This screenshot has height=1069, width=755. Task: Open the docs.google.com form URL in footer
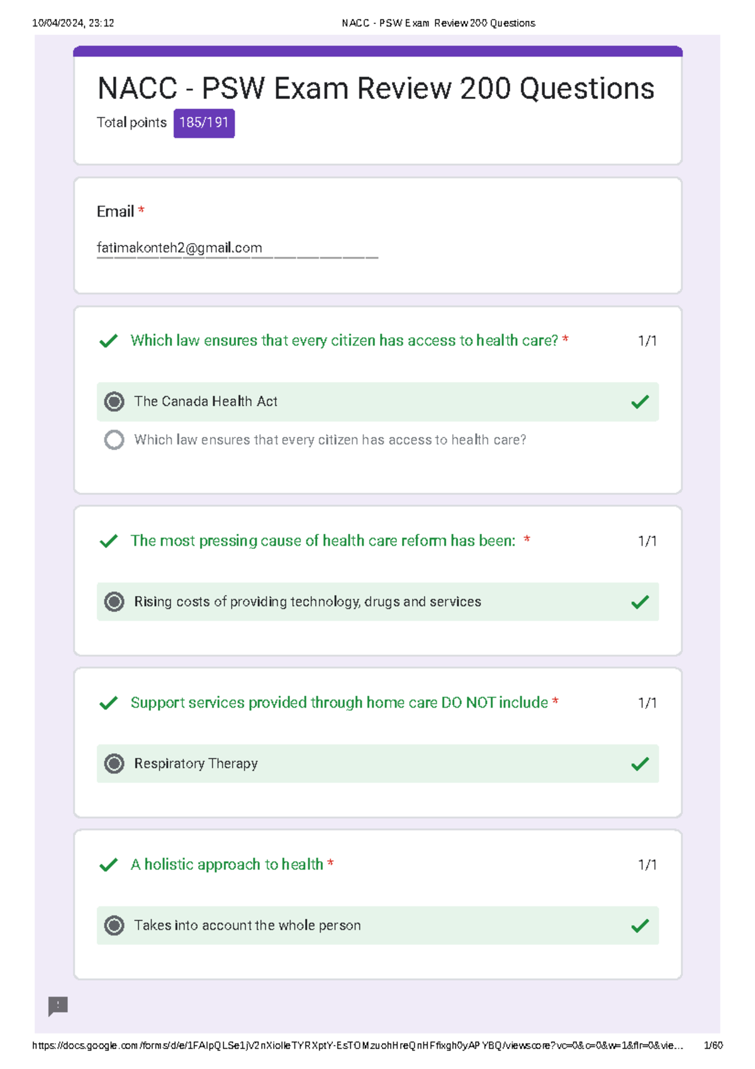coord(357,1046)
